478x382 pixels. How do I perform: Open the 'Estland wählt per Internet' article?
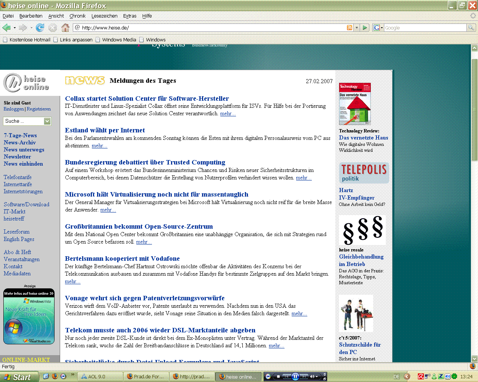pyautogui.click(x=105, y=130)
